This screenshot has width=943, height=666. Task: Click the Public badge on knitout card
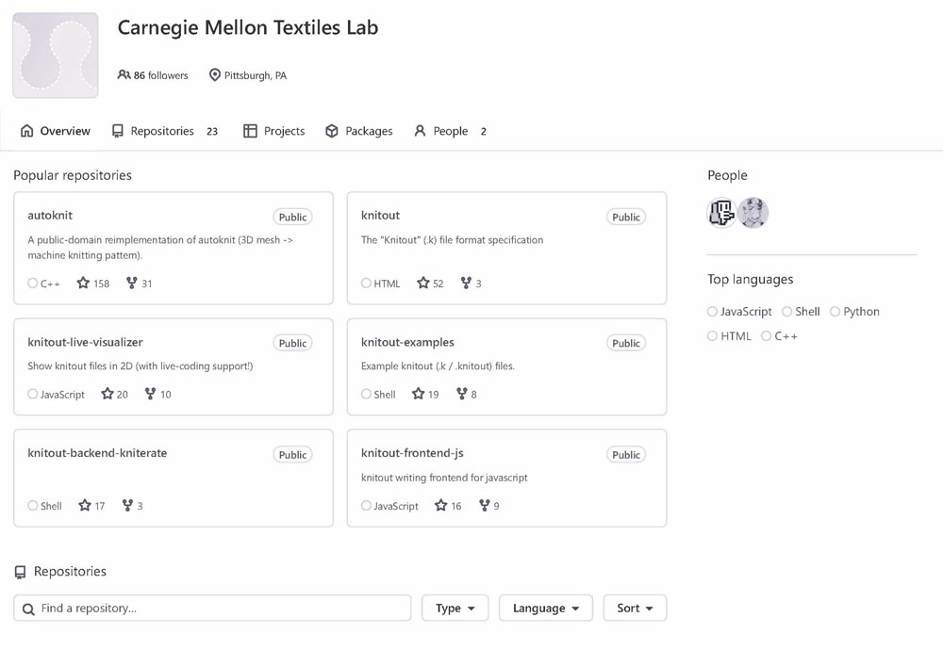(626, 217)
